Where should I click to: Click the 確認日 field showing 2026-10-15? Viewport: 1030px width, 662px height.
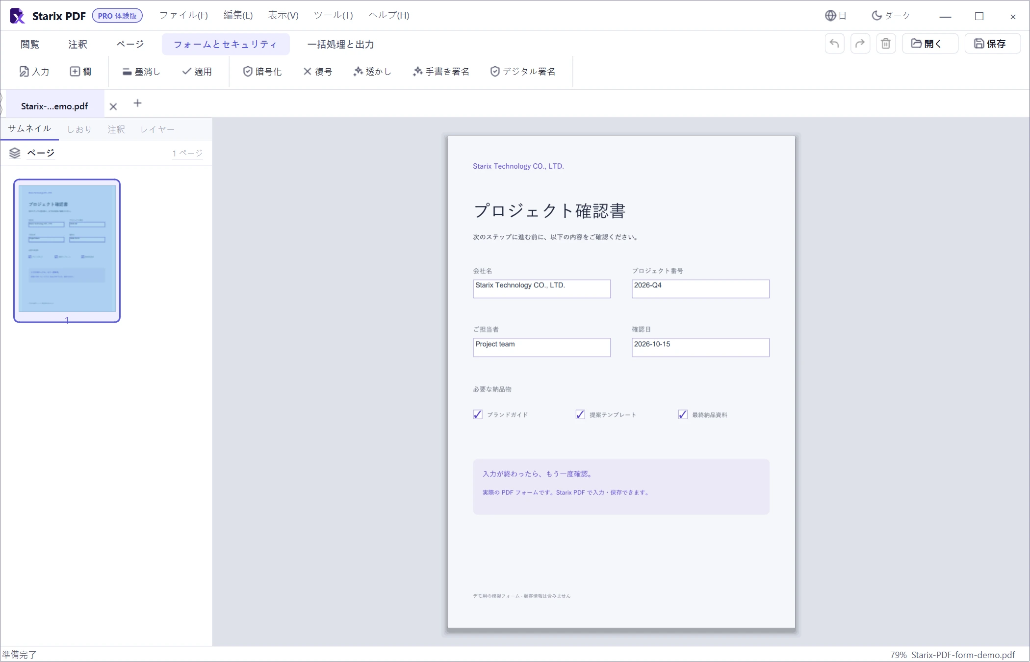click(700, 347)
